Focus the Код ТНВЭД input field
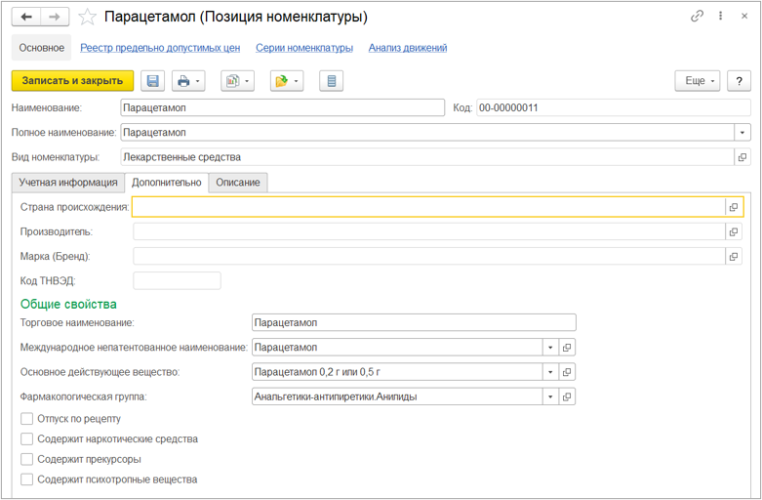This screenshot has width=762, height=500. (x=177, y=281)
